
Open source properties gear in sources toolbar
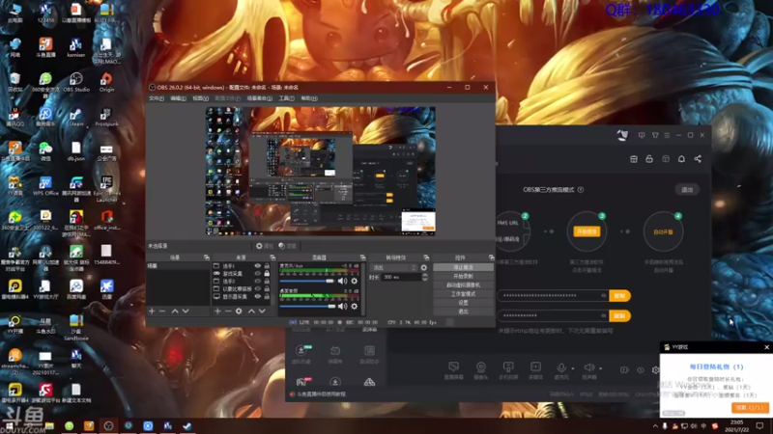(239, 311)
